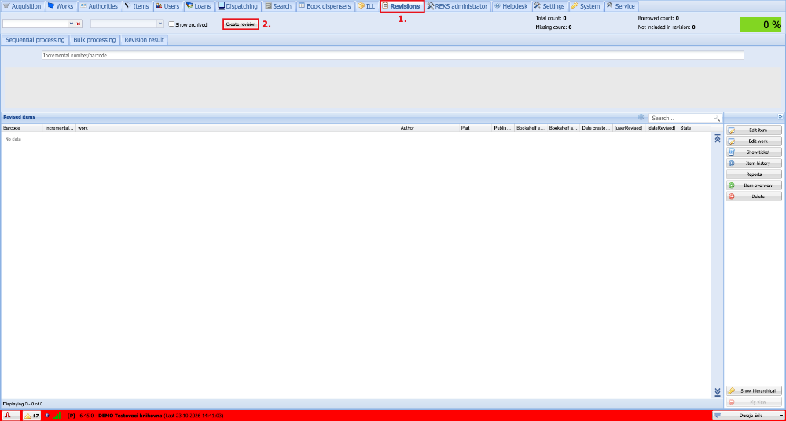The width and height of the screenshot is (786, 421).
Task: Open the System tab
Action: [586, 6]
